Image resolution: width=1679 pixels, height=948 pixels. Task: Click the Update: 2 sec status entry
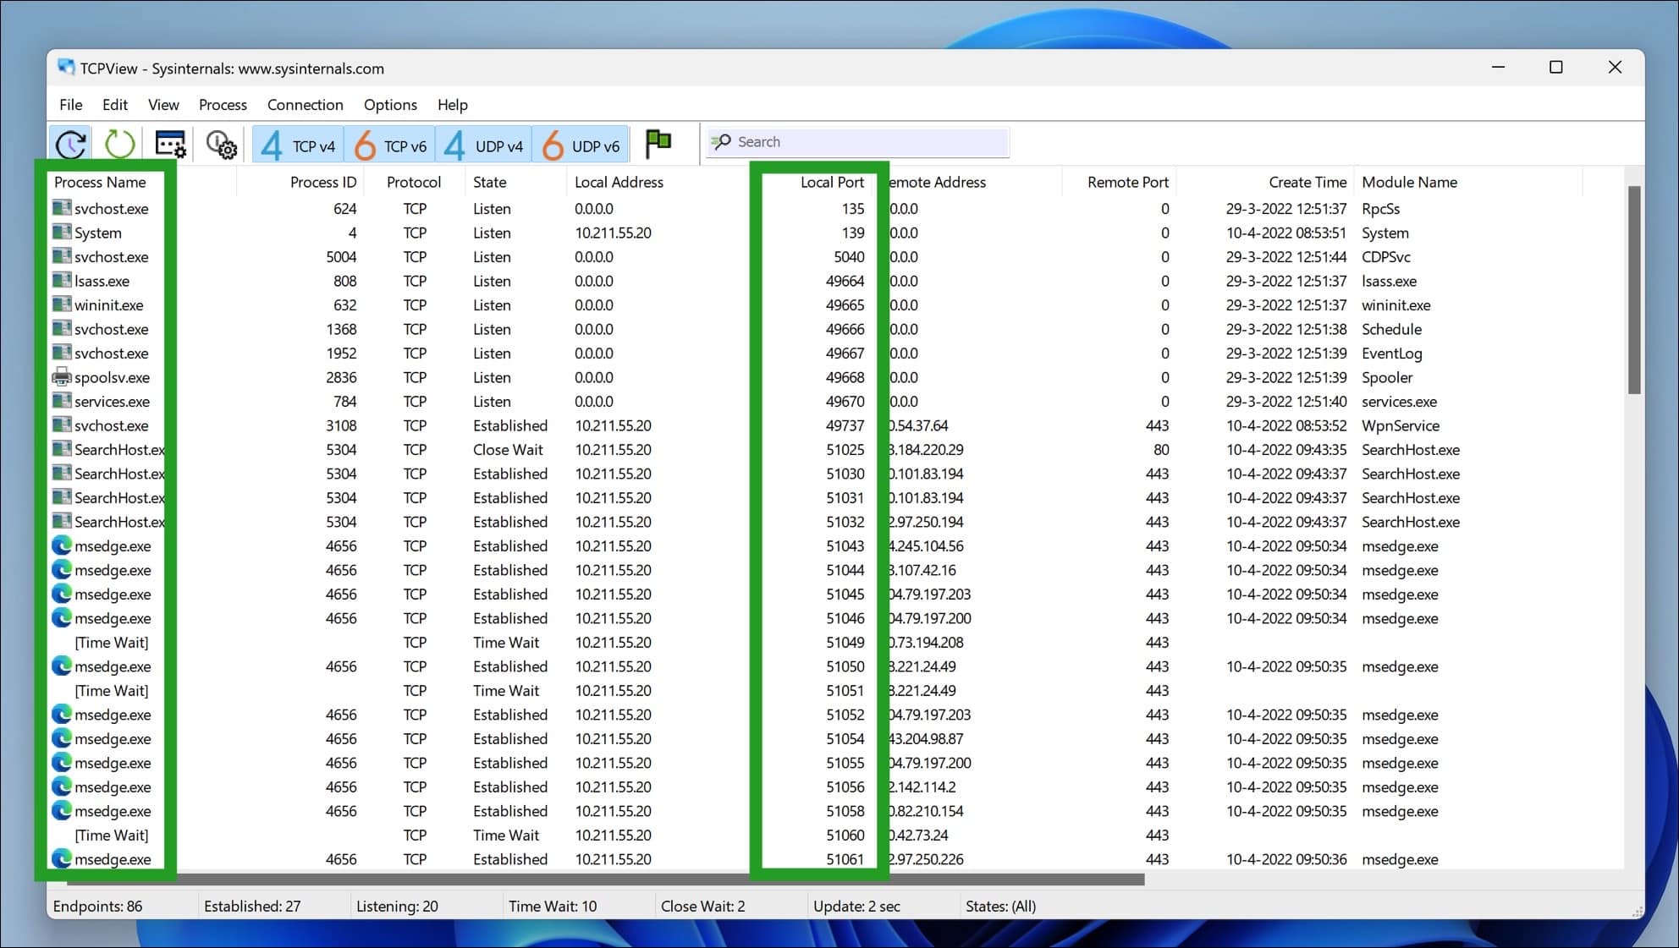pyautogui.click(x=856, y=906)
